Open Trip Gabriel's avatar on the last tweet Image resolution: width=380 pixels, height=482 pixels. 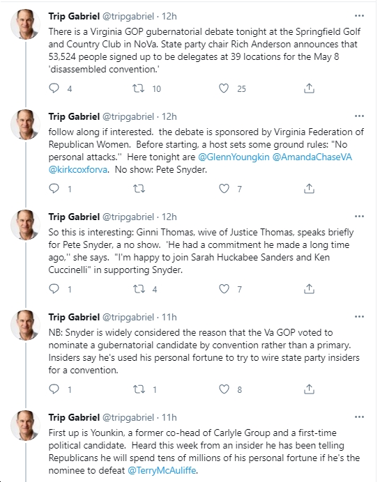point(25,426)
